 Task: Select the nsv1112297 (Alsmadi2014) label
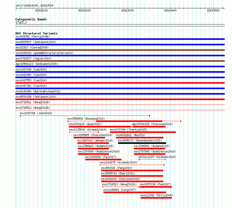pyautogui.click(x=157, y=157)
